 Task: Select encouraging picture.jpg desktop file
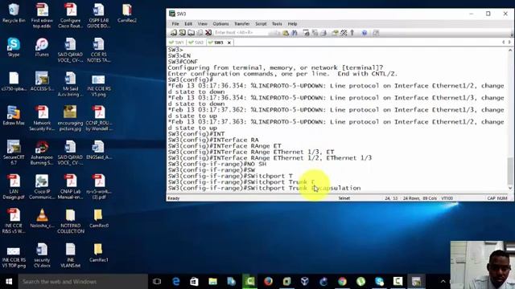(70, 118)
